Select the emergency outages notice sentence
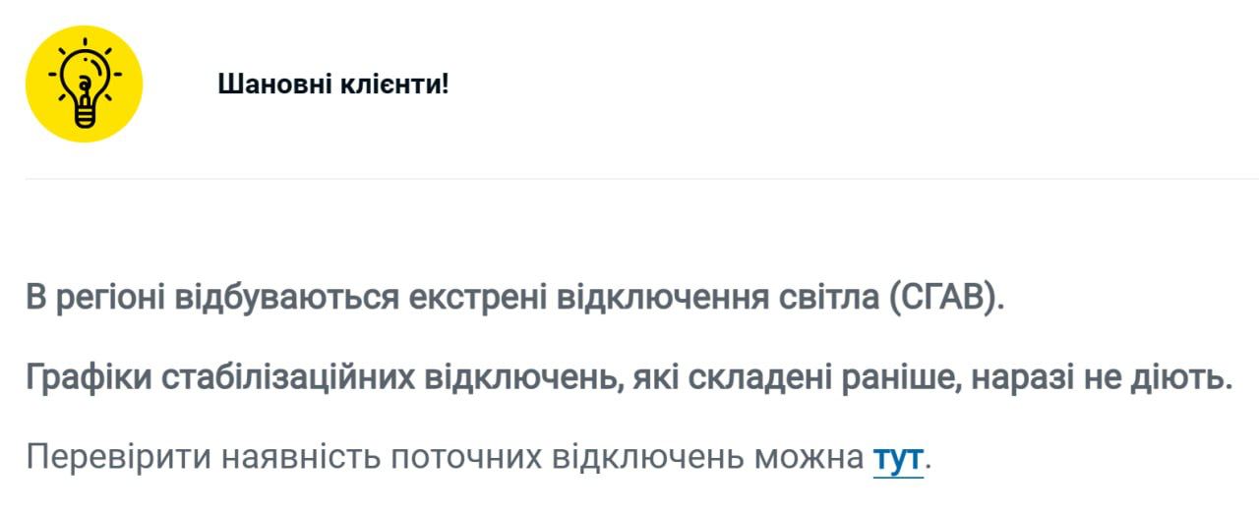Image resolution: width=1259 pixels, height=511 pixels. (515, 298)
